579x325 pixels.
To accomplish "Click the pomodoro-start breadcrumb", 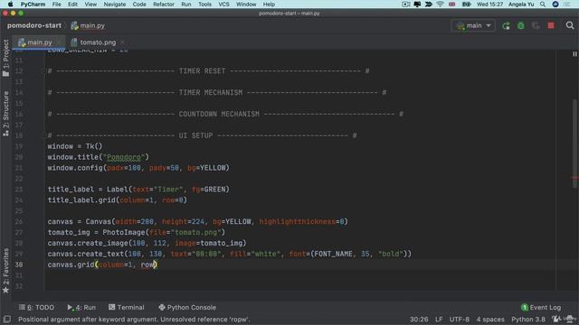I will 34,25.
